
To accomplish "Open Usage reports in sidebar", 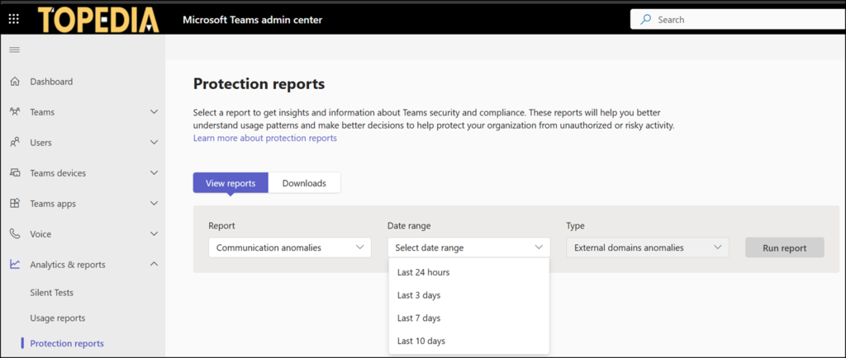I will pos(58,318).
